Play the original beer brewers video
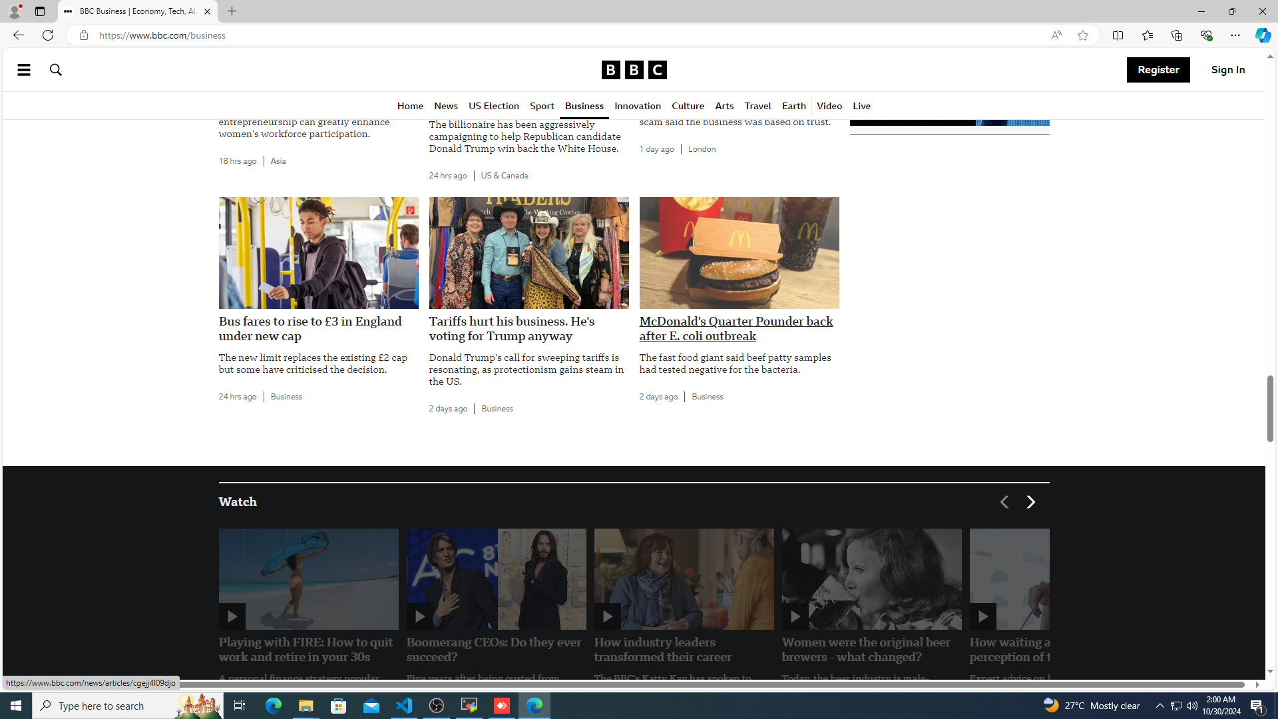Image resolution: width=1278 pixels, height=719 pixels. click(795, 616)
